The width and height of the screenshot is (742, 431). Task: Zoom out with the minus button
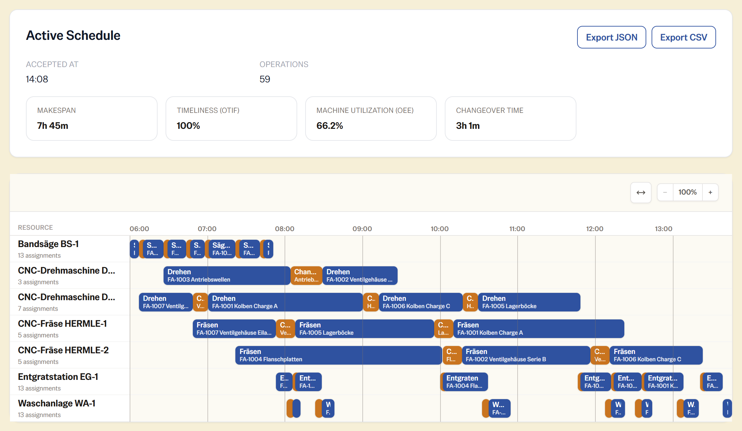tap(665, 193)
